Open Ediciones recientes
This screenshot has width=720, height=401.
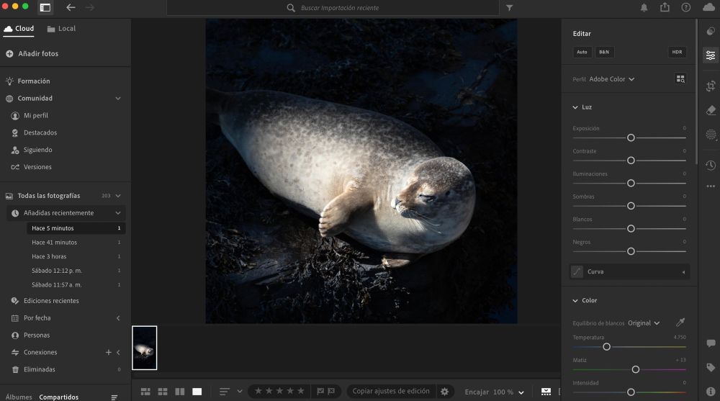click(51, 301)
